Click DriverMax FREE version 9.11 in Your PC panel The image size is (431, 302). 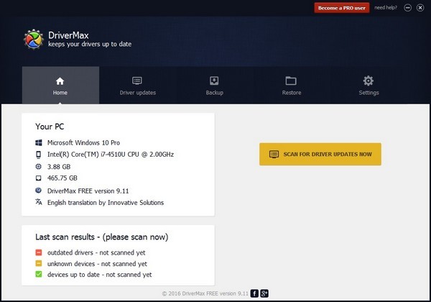[88, 191]
